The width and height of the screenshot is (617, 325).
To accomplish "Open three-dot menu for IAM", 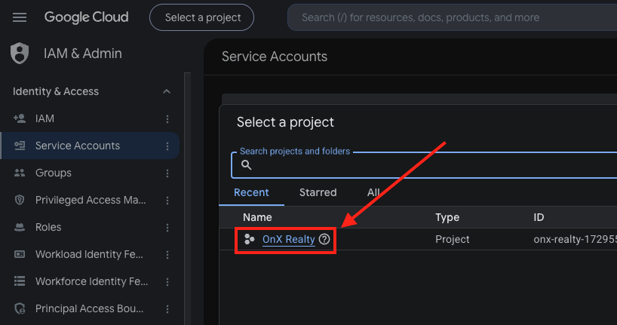I will tap(167, 119).
